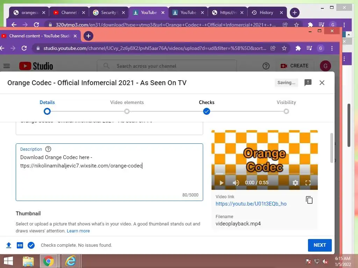Click the checks complete checkmark icon
The image size is (358, 268).
[31, 245]
